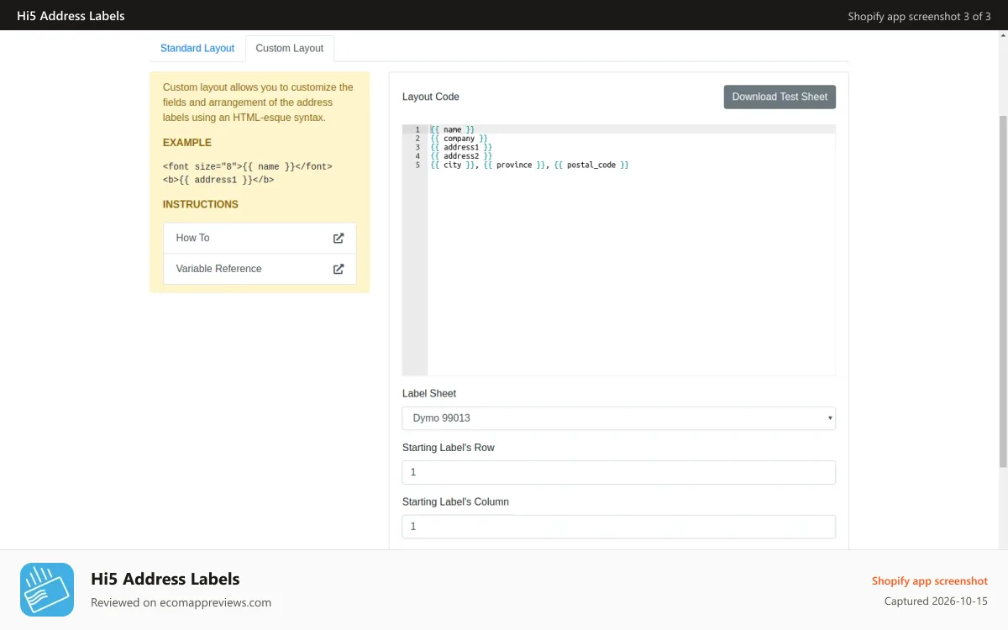Click the Layout Code label
The width and height of the screenshot is (1008, 630).
pyautogui.click(x=431, y=97)
